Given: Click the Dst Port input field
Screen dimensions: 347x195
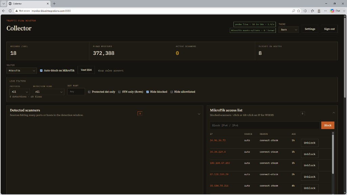Looking at the screenshot, I should click(76, 91).
